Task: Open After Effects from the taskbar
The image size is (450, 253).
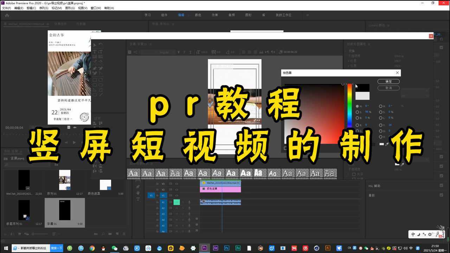Action: (216, 248)
